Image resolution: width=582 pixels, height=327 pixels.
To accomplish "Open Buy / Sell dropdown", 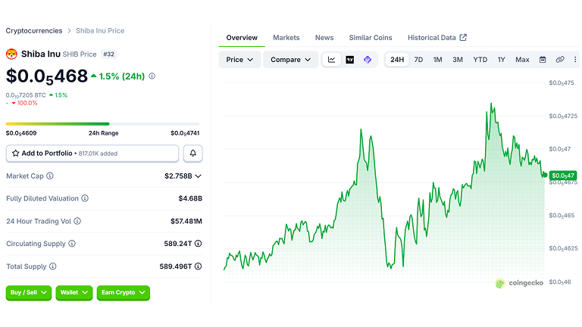I will click(x=29, y=292).
